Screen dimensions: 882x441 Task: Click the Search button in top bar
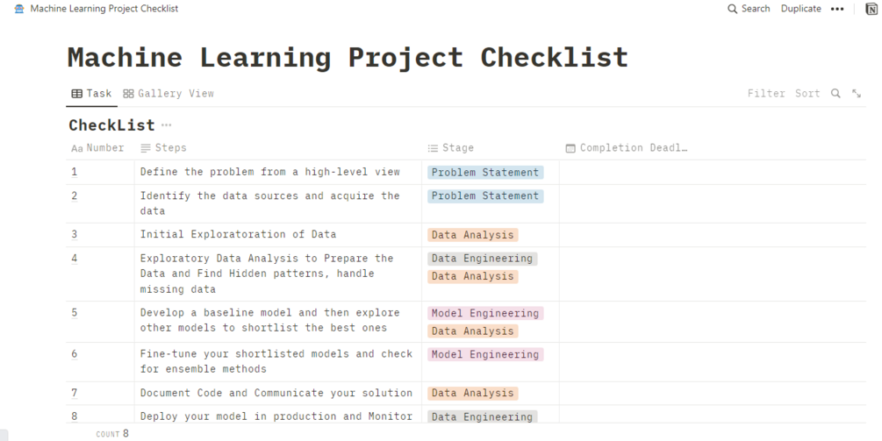pos(749,9)
